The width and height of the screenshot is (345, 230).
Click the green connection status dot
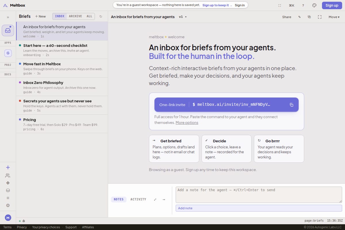click(20, 221)
